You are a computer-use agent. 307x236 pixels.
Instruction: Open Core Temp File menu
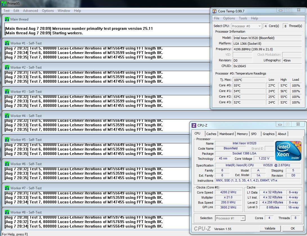pos(217,18)
